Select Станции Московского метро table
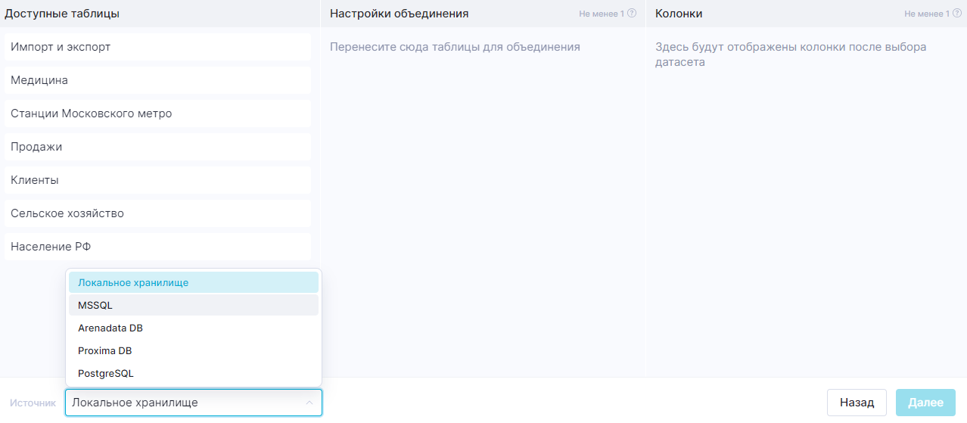Viewport: 967px width, 423px height. click(x=157, y=114)
